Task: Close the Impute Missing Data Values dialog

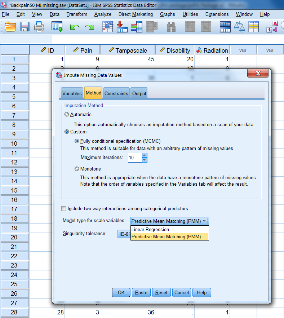Action: tap(258, 73)
